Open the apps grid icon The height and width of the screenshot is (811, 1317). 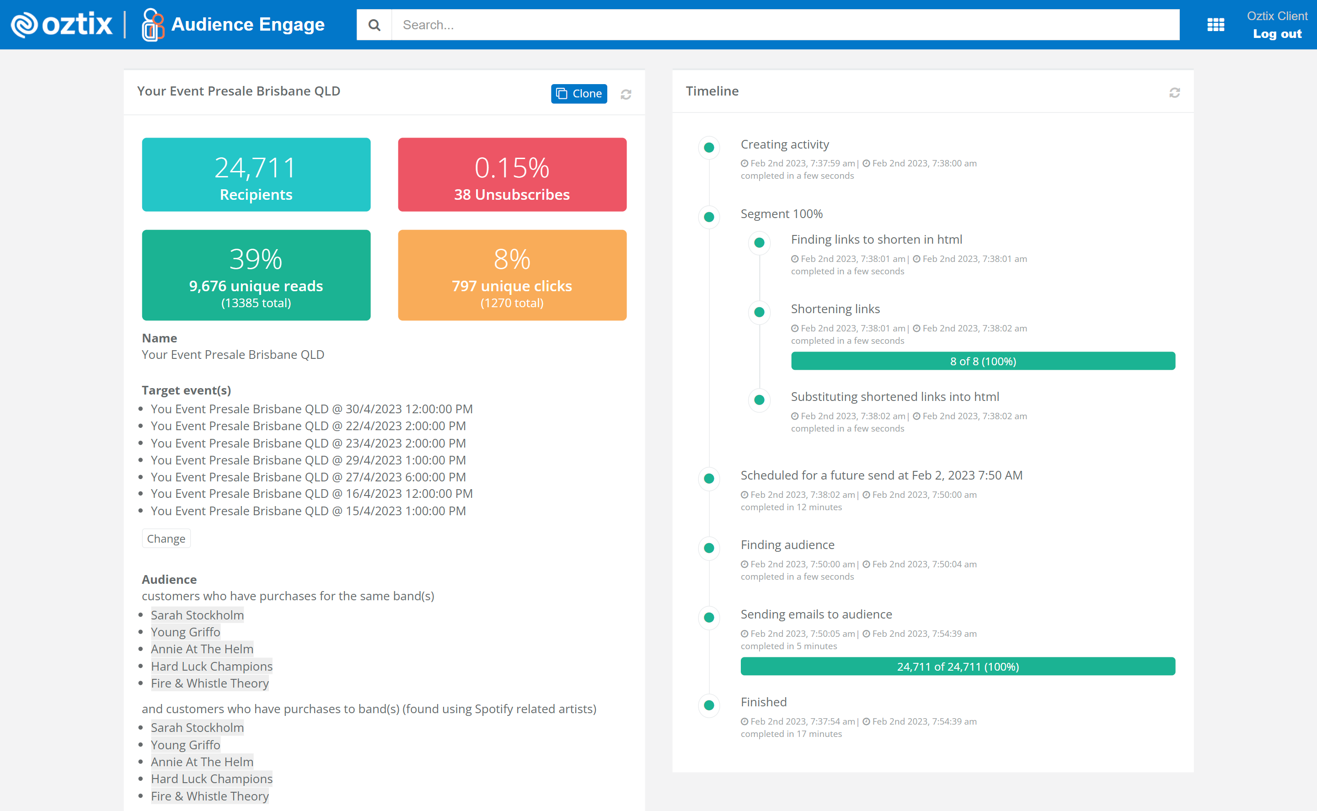(1215, 25)
